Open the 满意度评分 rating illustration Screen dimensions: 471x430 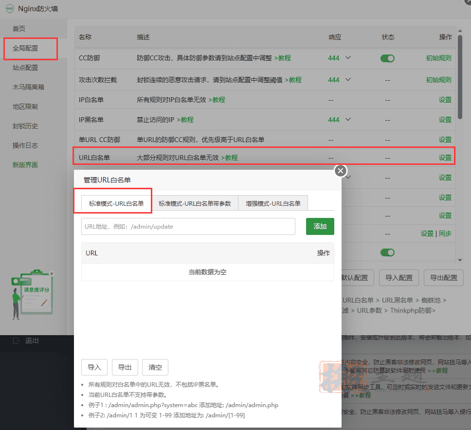pyautogui.click(x=33, y=294)
